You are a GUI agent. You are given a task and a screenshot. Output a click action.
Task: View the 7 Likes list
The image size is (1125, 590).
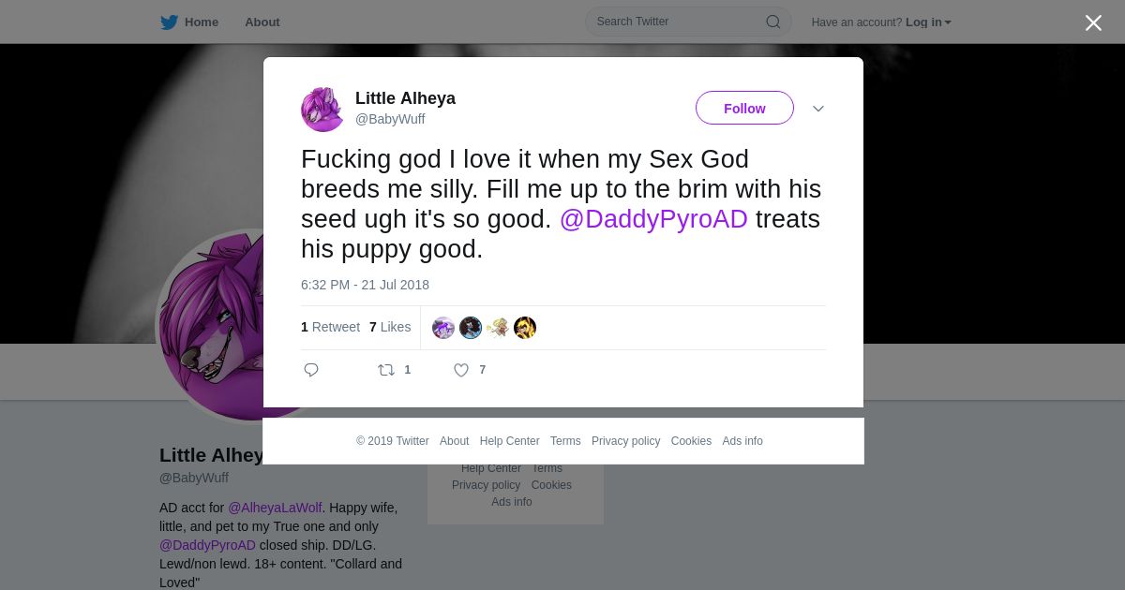(x=390, y=327)
